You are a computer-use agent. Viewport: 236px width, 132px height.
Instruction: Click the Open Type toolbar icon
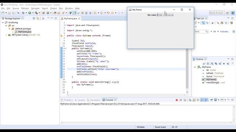point(55,13)
